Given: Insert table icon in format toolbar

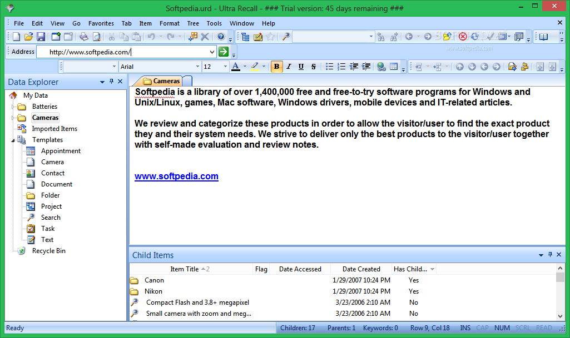Looking at the screenshot, I should [x=394, y=67].
